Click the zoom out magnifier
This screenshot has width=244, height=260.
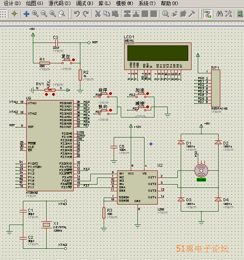(44, 14)
